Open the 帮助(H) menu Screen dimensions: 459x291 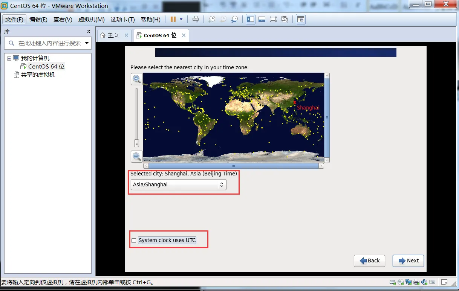coord(150,19)
